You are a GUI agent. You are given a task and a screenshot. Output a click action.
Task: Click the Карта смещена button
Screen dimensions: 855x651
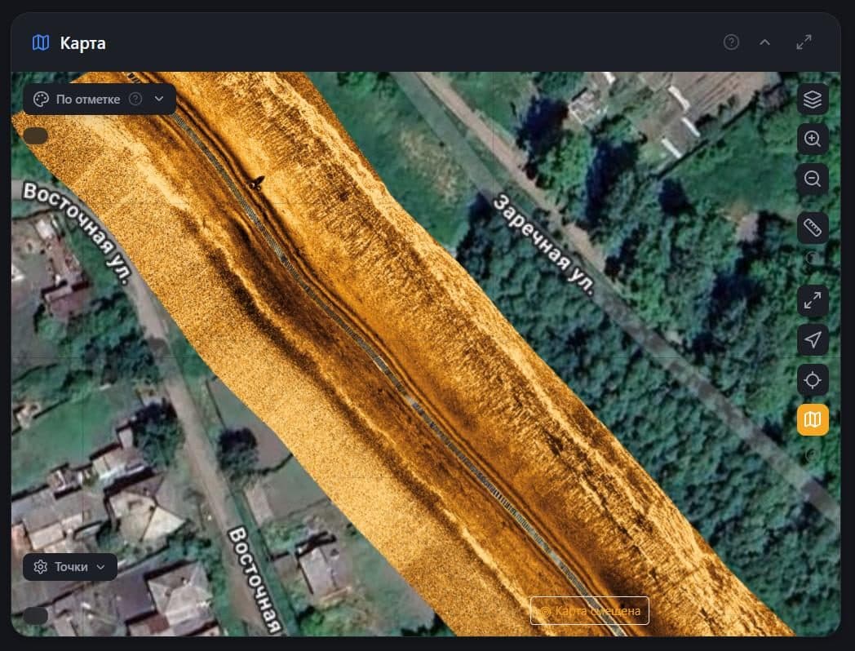(590, 611)
